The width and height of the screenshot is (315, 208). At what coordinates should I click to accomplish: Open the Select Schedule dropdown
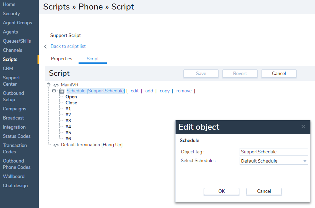click(x=274, y=161)
